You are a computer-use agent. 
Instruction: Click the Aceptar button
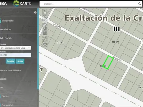(x=10, y=61)
